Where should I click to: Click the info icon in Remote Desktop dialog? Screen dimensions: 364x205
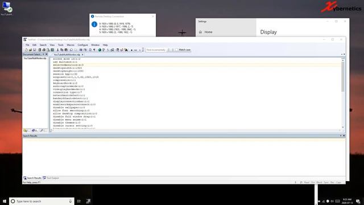pos(94,24)
